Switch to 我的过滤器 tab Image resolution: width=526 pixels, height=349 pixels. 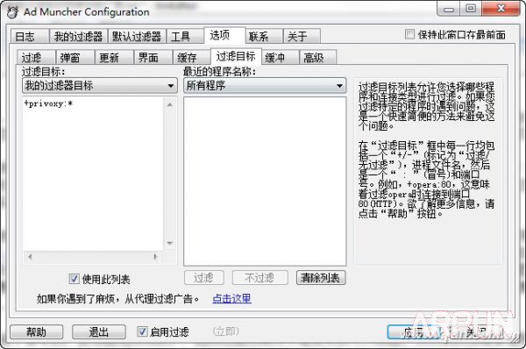(79, 36)
